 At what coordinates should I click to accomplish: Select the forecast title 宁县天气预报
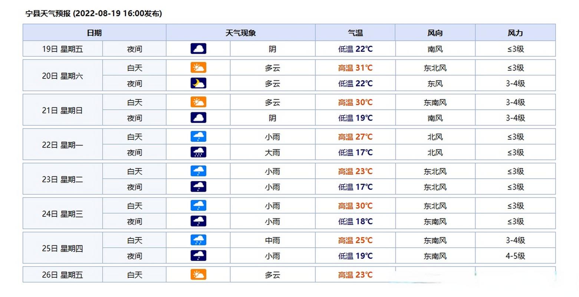(x=48, y=13)
